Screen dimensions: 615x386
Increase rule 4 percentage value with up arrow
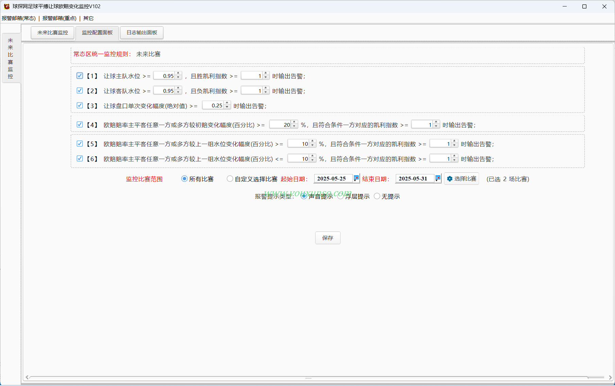[x=294, y=123]
